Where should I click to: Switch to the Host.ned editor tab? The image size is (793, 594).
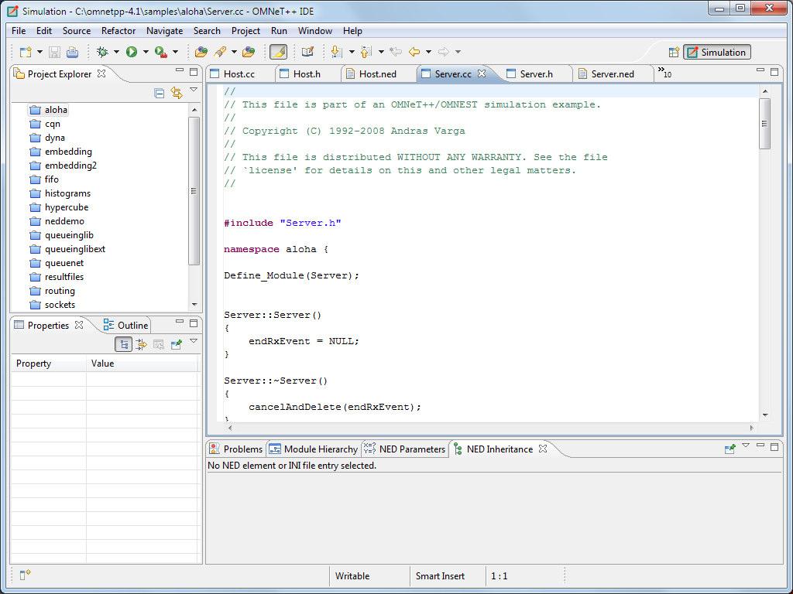pyautogui.click(x=377, y=73)
